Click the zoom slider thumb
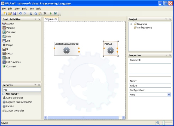 click(164, 123)
